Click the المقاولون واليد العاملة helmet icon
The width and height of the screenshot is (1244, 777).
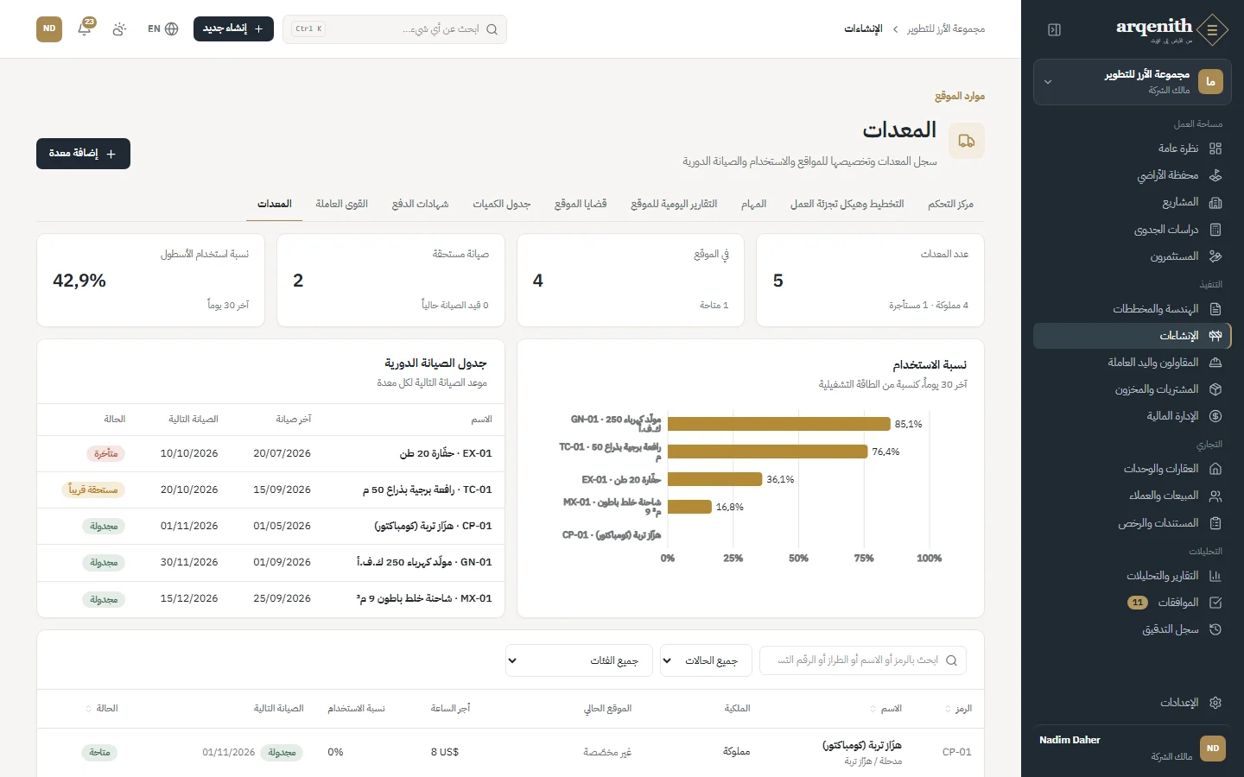[1215, 363]
